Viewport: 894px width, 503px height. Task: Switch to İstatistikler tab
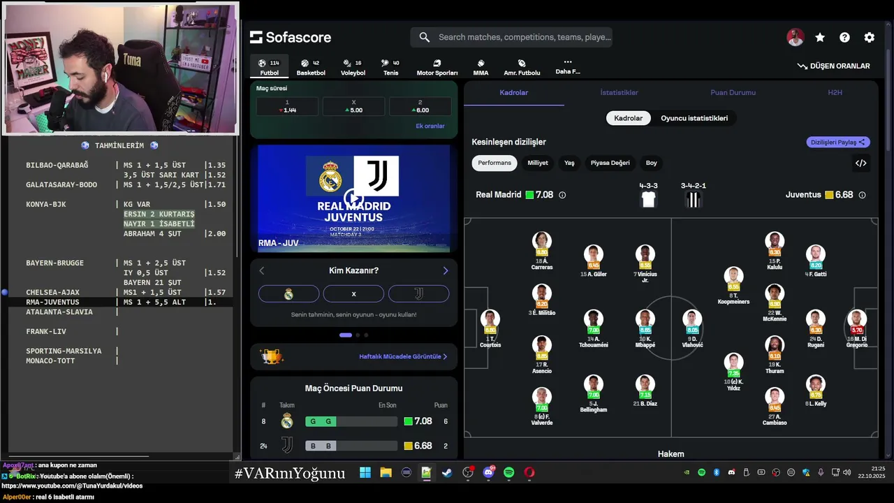620,92
